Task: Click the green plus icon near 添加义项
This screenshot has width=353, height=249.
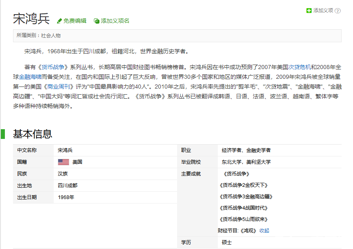Action: 309,11
